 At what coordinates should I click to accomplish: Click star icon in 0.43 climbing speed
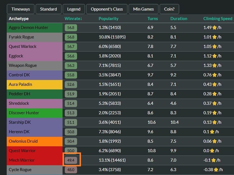click(x=214, y=84)
